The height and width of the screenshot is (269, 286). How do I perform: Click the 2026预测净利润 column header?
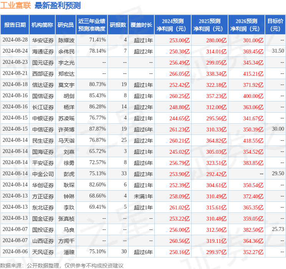pos(246,25)
